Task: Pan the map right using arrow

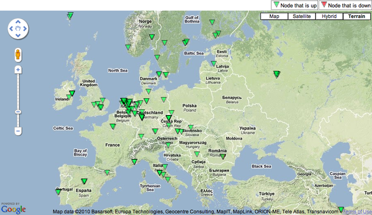Action: (x=25, y=28)
